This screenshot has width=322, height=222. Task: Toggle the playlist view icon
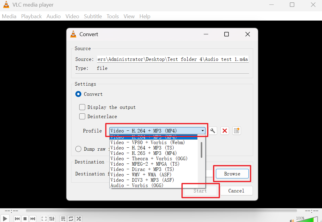pos(63,218)
